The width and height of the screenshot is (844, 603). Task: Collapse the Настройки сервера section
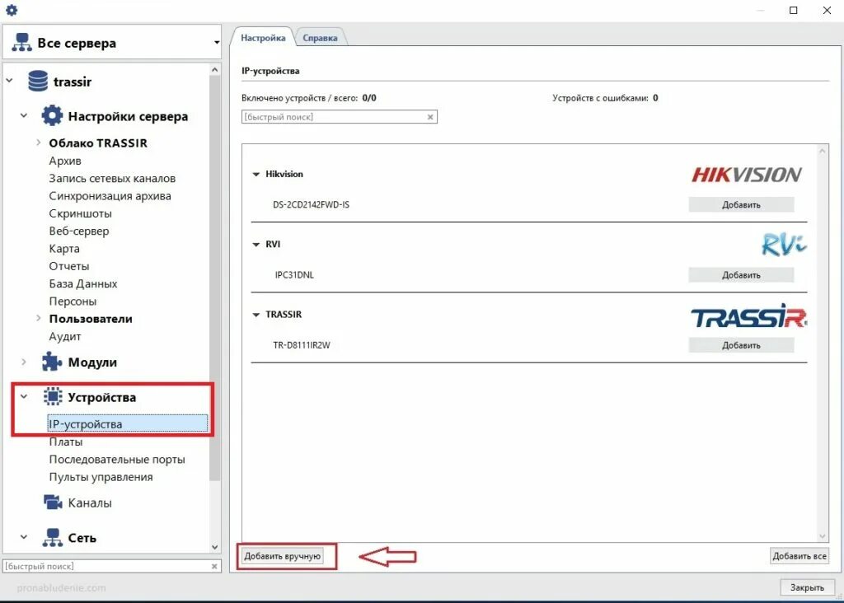tap(24, 115)
